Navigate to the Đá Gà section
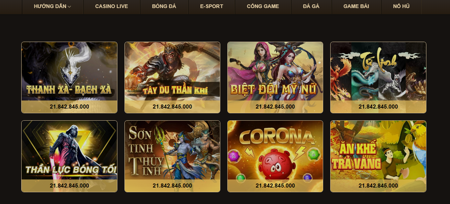 311,6
